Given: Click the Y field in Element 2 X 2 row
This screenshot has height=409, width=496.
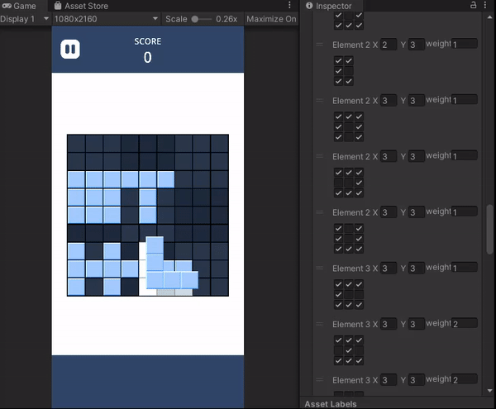Looking at the screenshot, I should click(417, 45).
